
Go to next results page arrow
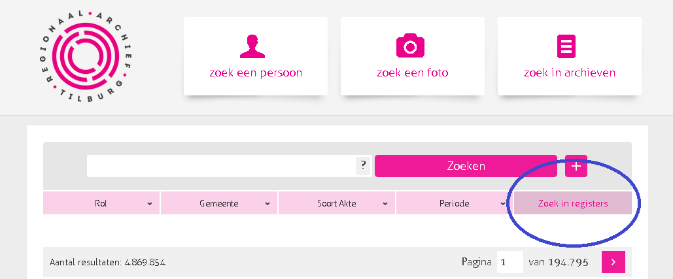coord(613,262)
